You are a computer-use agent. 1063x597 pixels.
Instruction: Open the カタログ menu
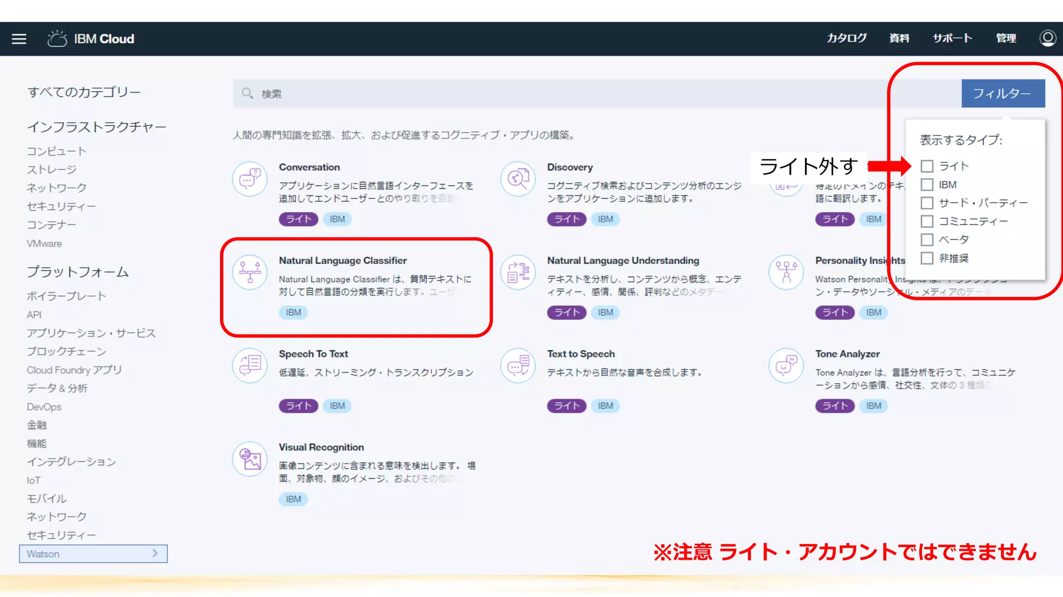pos(847,38)
